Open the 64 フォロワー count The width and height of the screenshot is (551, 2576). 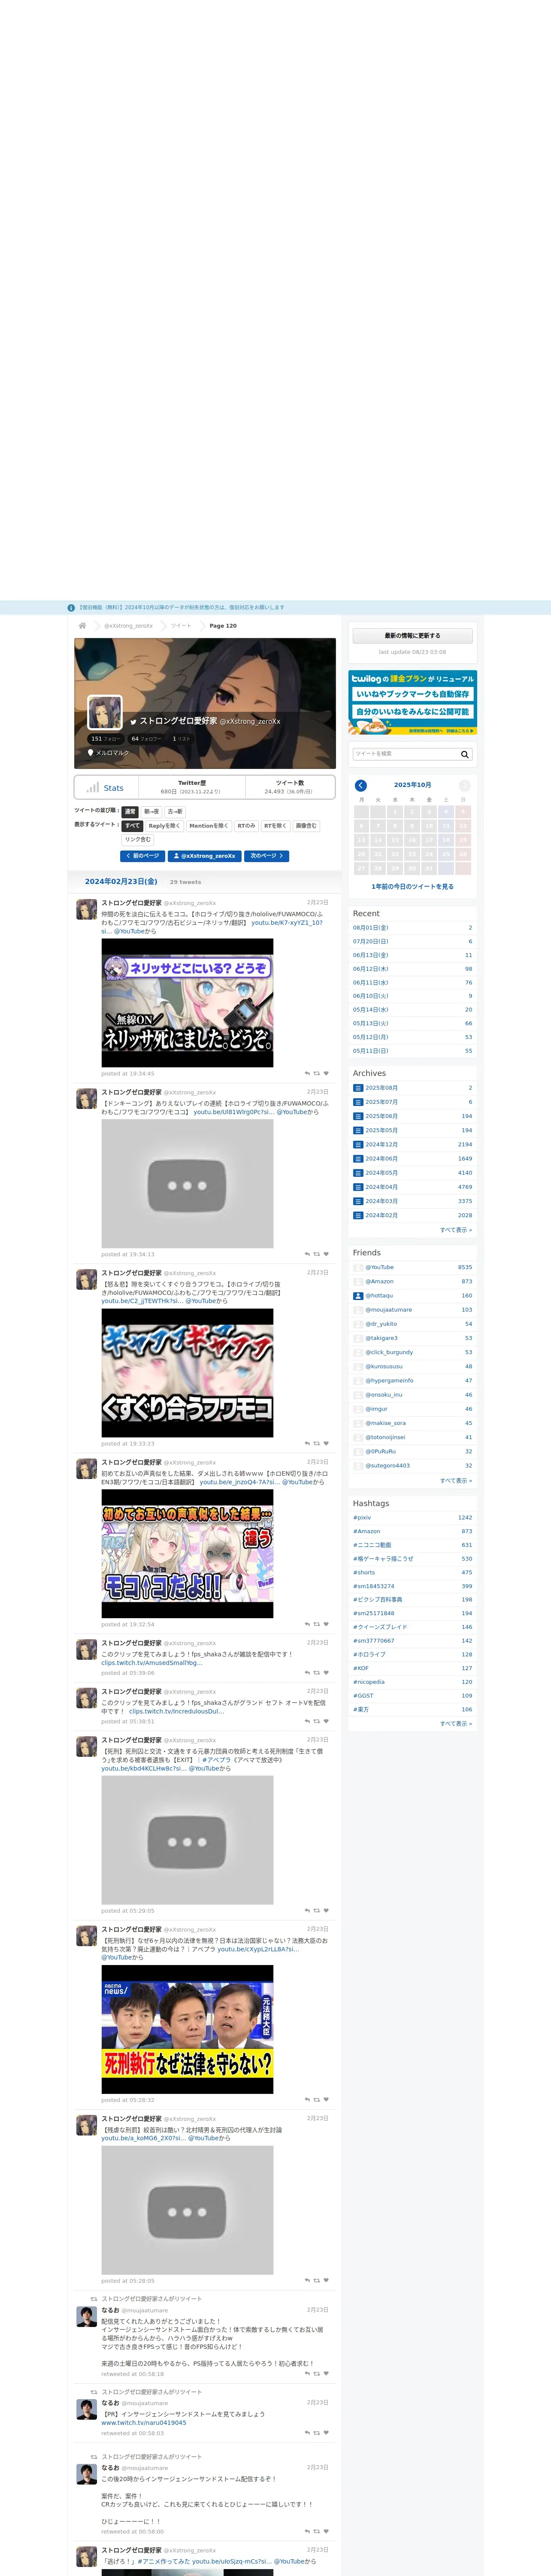[145, 739]
